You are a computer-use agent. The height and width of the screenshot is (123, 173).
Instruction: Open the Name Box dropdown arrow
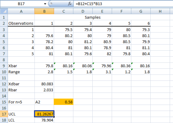pos(45,4)
